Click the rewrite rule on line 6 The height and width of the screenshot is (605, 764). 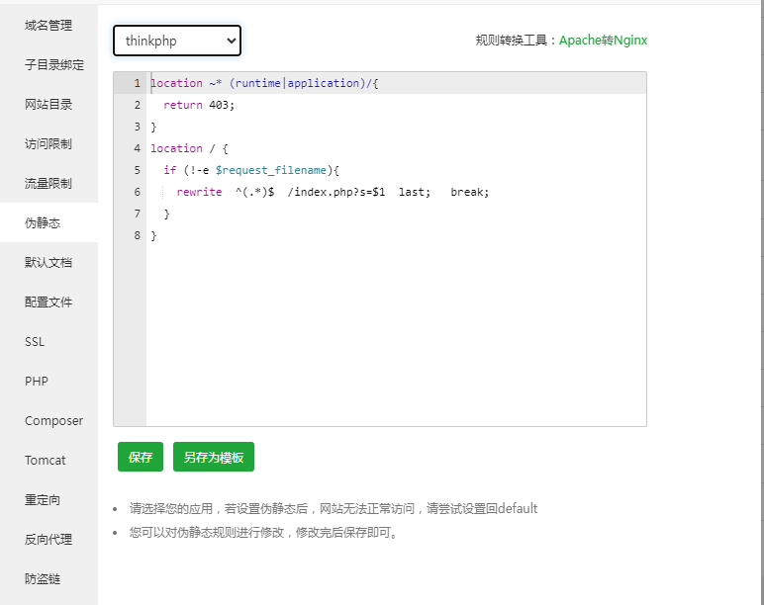pos(333,192)
